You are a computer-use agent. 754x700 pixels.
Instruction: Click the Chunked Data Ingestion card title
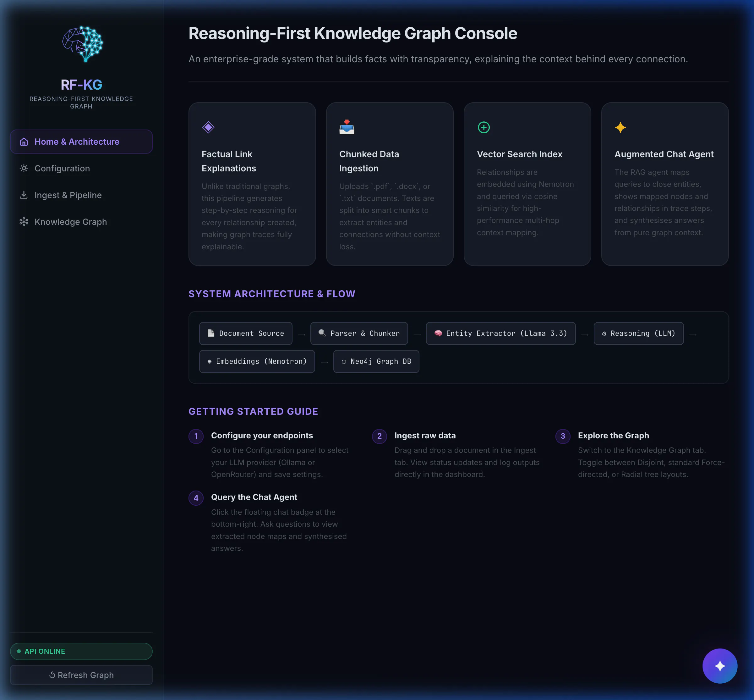(369, 161)
